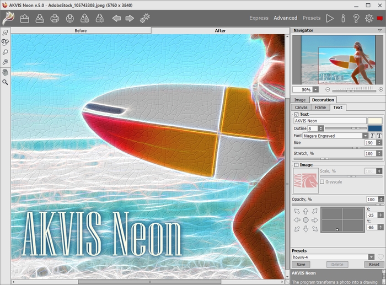Toggle the Grayscale checkbox

tap(322, 181)
